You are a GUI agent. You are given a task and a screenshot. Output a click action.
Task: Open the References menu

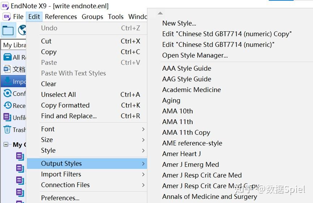[x=61, y=17]
